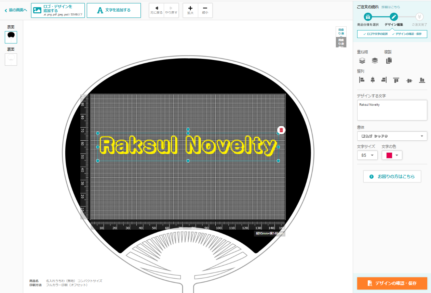Click the デザインする文字 text field

click(392, 110)
